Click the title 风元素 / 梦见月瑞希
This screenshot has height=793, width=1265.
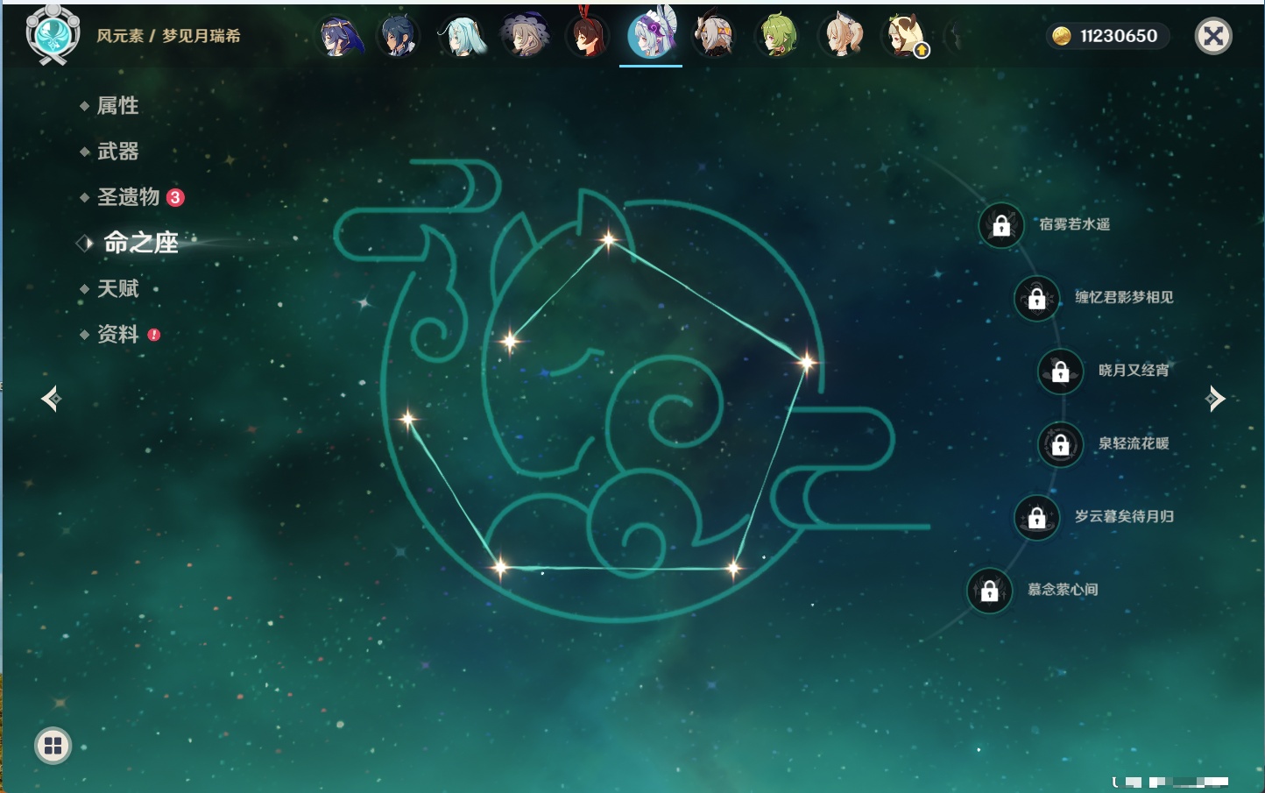click(x=168, y=36)
